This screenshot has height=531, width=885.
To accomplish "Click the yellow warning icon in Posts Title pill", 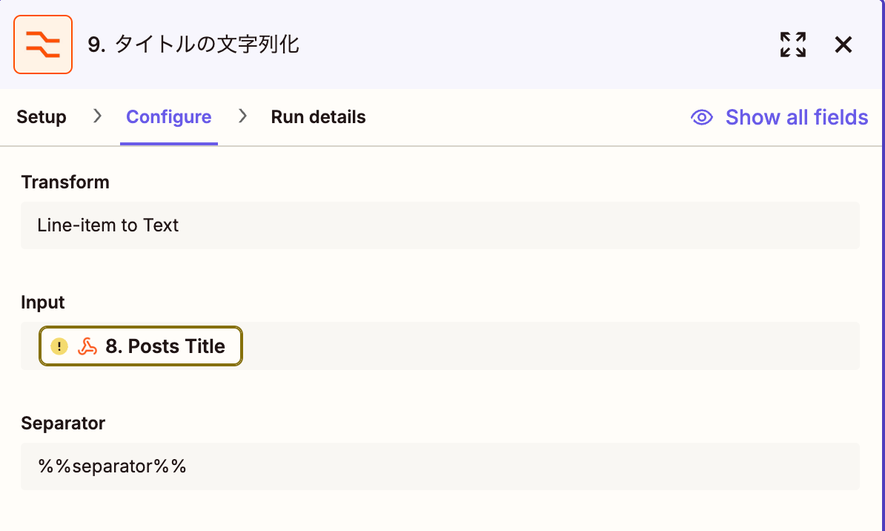I will [59, 346].
